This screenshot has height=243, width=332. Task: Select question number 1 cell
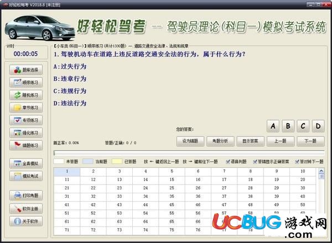[67, 171]
